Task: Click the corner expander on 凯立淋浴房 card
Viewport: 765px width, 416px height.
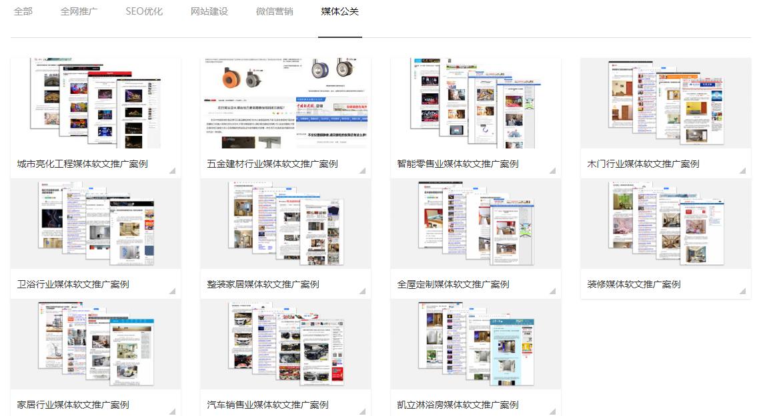Action: tap(554, 411)
